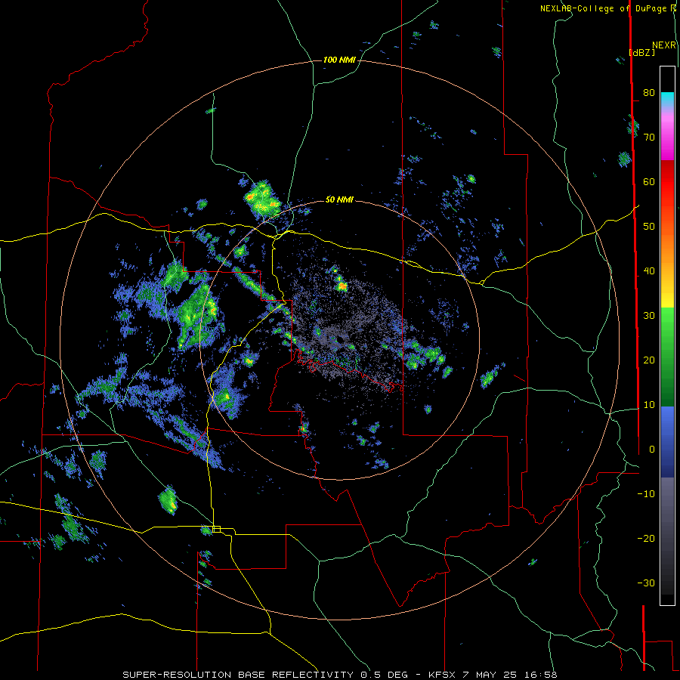The height and width of the screenshot is (680, 680).
Task: Click the -30 value on the dBZ scale
Action: coord(646,583)
